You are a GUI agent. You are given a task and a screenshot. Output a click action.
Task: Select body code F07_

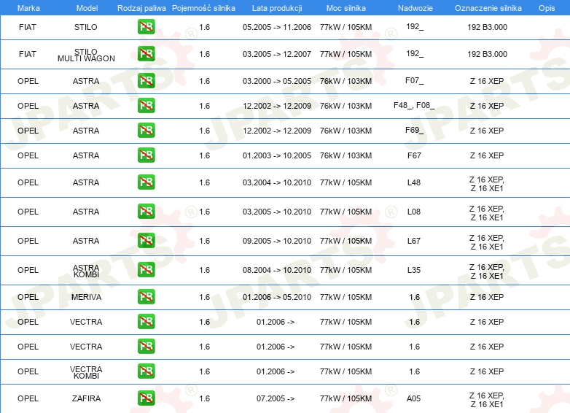[415, 80]
